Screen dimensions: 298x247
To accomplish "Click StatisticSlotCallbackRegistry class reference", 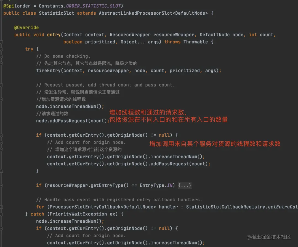I will click(x=226, y=207).
